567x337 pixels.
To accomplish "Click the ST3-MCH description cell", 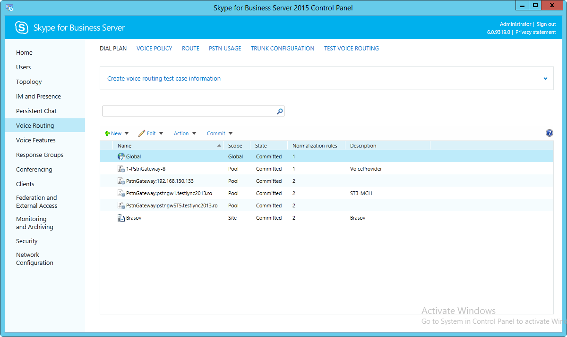I will (x=361, y=193).
